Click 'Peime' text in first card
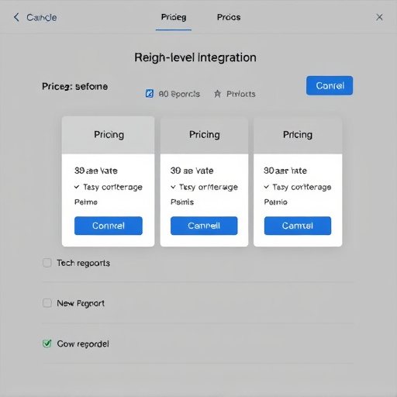The image size is (397, 397). point(86,202)
